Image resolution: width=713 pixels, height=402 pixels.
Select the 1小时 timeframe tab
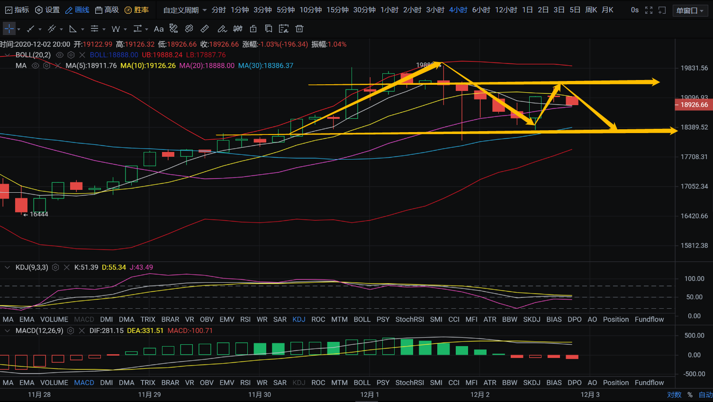pyautogui.click(x=389, y=10)
